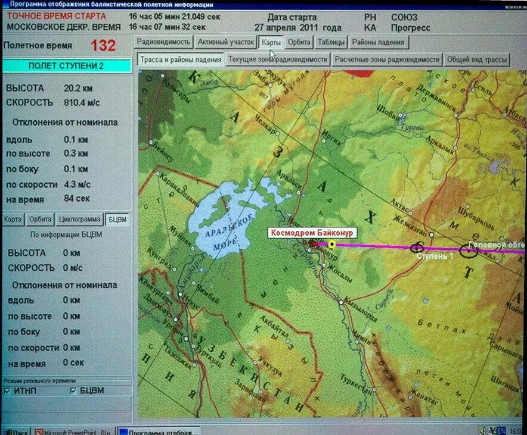
Task: Select the БЦВМ tab
Action: pyautogui.click(x=117, y=220)
